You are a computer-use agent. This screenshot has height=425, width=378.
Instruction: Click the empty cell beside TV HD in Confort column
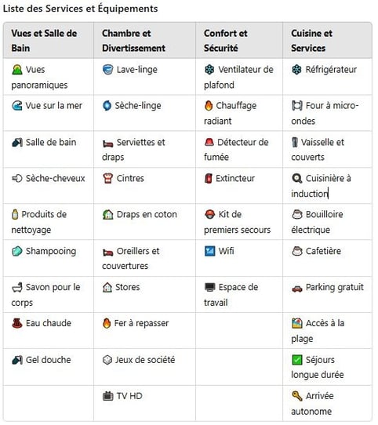pyautogui.click(x=239, y=403)
